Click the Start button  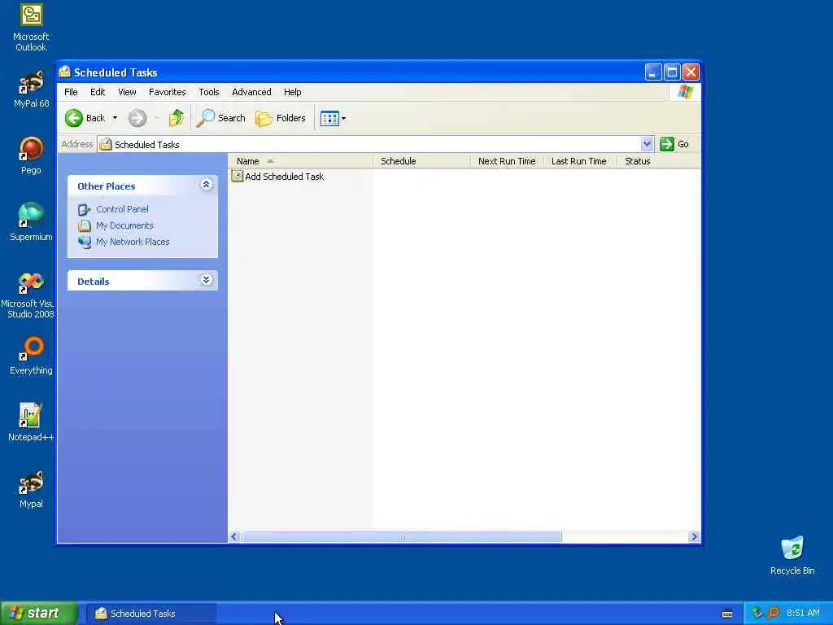[x=39, y=614]
